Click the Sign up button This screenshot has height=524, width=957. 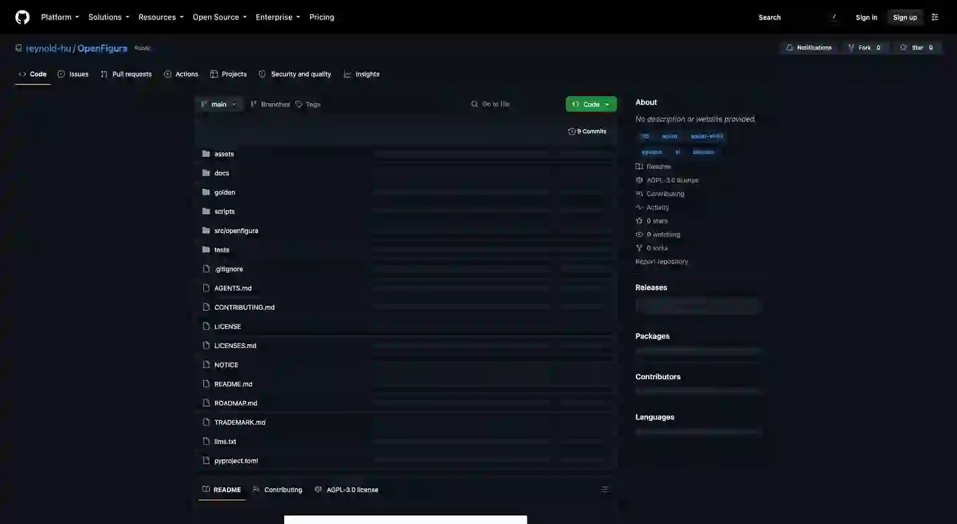pyautogui.click(x=905, y=18)
